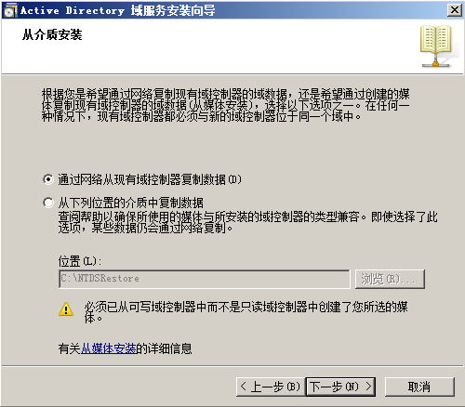Close the Active Directory wizard window
This screenshot has height=407, width=465.
click(454, 10)
